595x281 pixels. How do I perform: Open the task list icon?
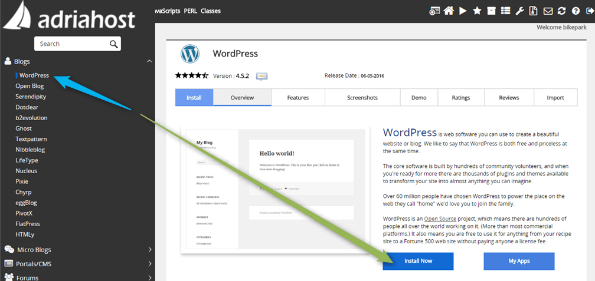click(505, 11)
